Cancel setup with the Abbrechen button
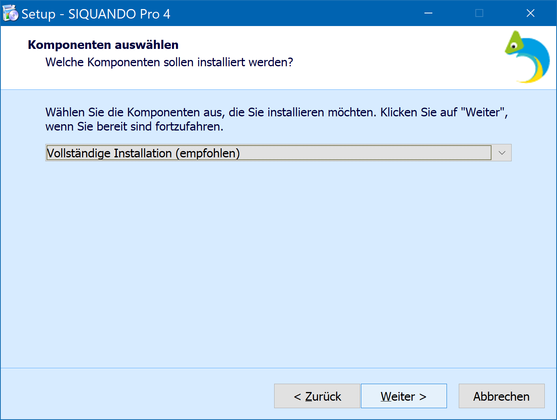This screenshot has height=420, width=557. click(x=501, y=396)
